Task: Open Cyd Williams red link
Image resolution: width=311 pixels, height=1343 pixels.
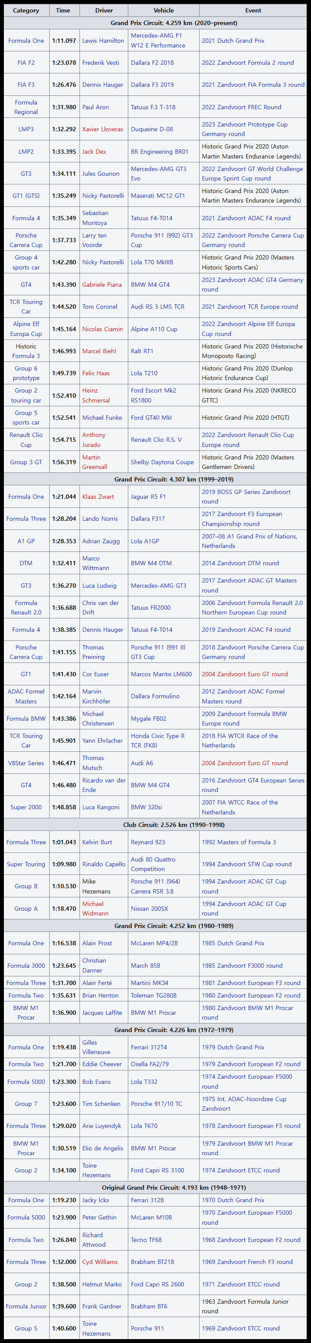Action: (100, 1262)
